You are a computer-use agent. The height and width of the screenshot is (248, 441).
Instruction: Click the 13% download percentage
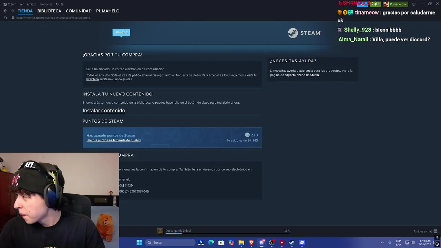287,231
